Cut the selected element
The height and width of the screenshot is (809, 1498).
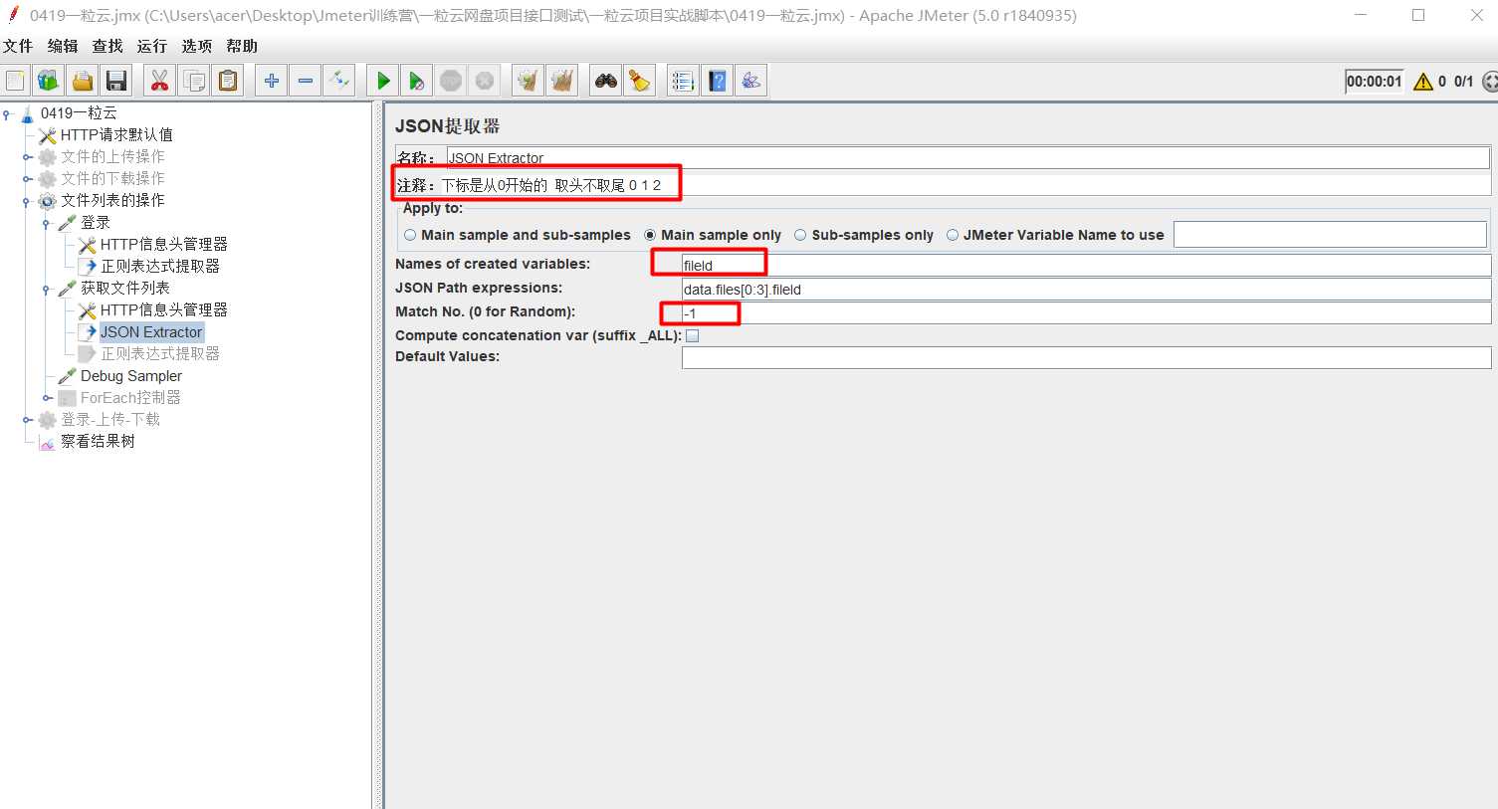(x=159, y=81)
